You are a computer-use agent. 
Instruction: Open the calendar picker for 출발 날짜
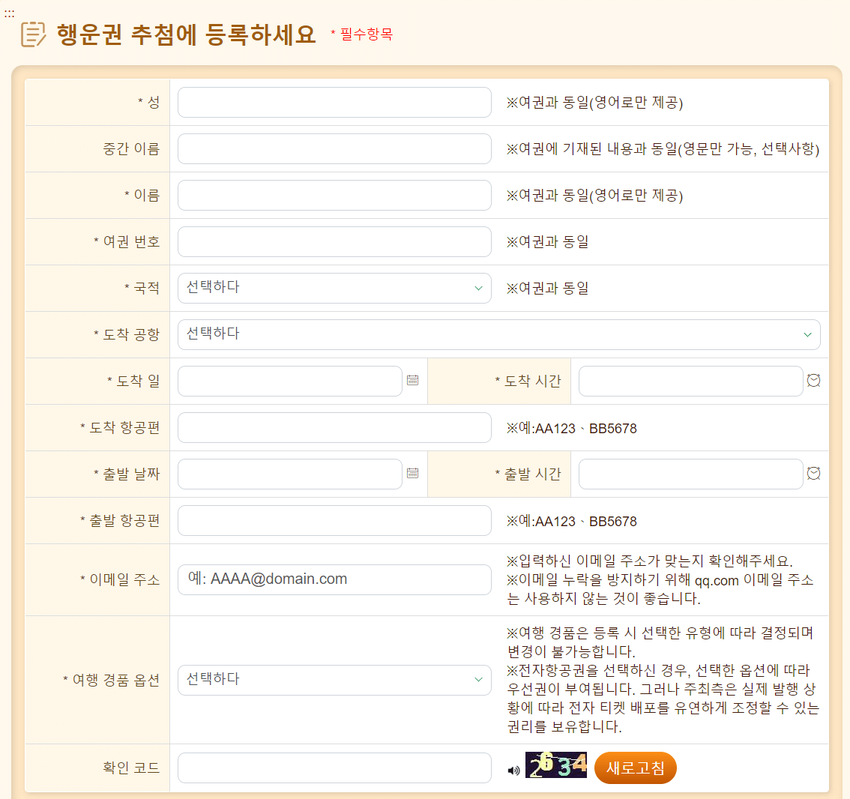(412, 473)
